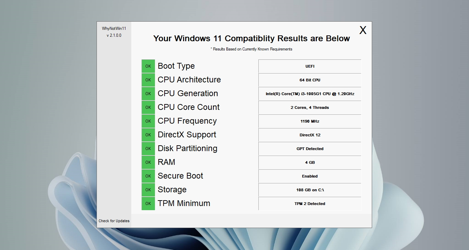Click the Enabled result value
Screen dimensions: 469x250
[310, 176]
